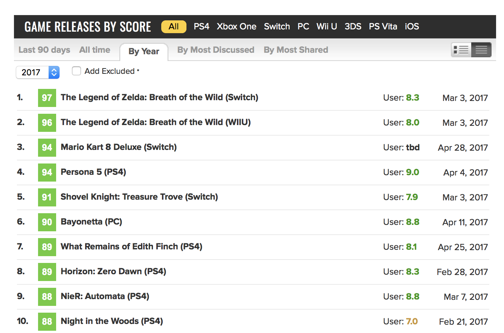Click the Apr 4, 2017 release date
504x333 pixels.
coord(466,173)
